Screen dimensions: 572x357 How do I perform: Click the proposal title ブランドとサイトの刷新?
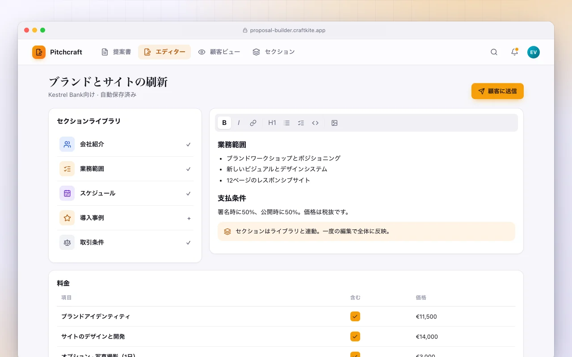pyautogui.click(x=108, y=82)
